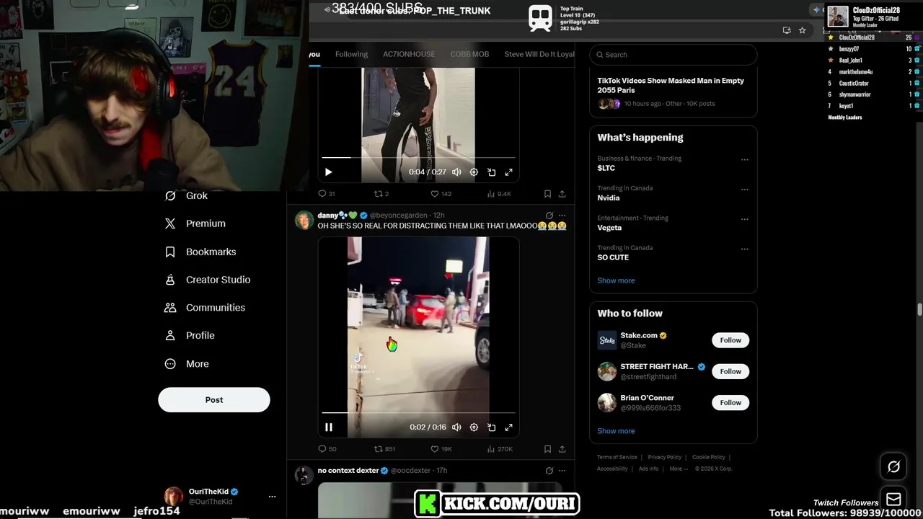
Task: Open more options for Nvidia trend
Action: click(x=745, y=190)
